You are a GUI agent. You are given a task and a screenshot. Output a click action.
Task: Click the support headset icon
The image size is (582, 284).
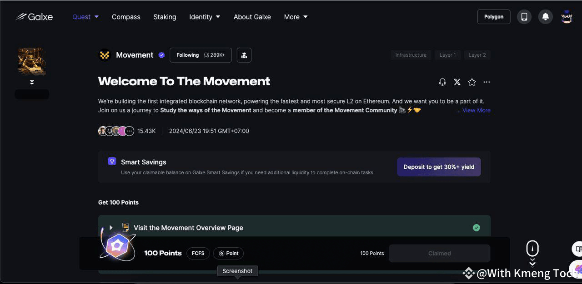pyautogui.click(x=442, y=82)
